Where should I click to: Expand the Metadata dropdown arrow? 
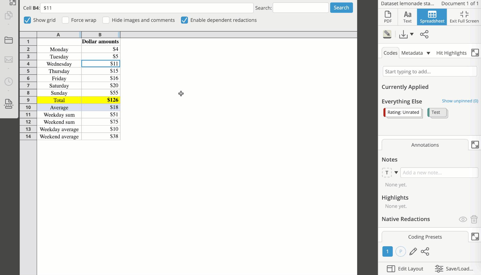pos(428,53)
